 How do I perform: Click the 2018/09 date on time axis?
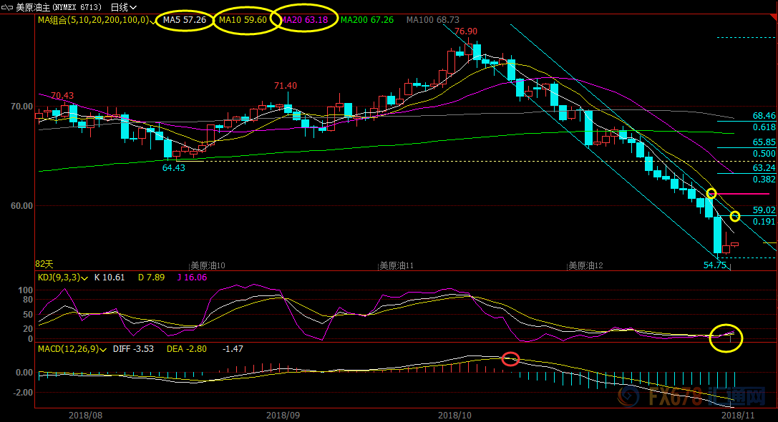(281, 414)
